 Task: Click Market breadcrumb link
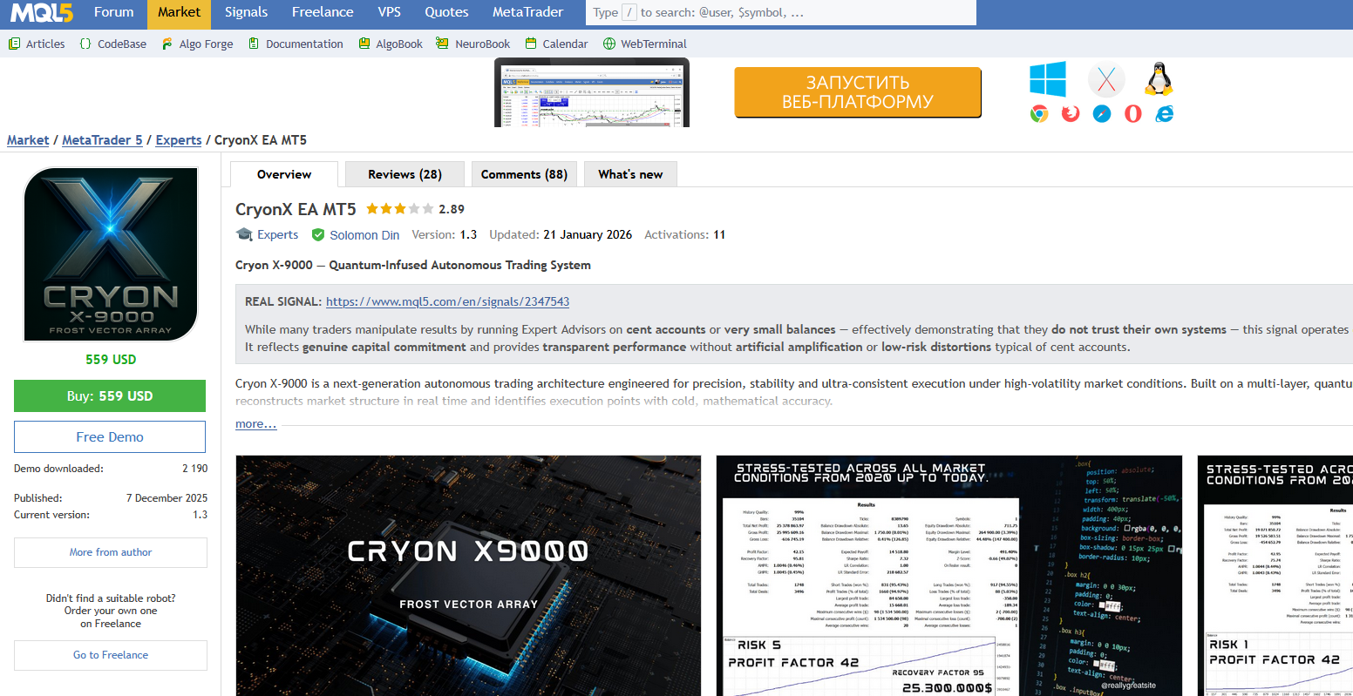[x=28, y=140]
